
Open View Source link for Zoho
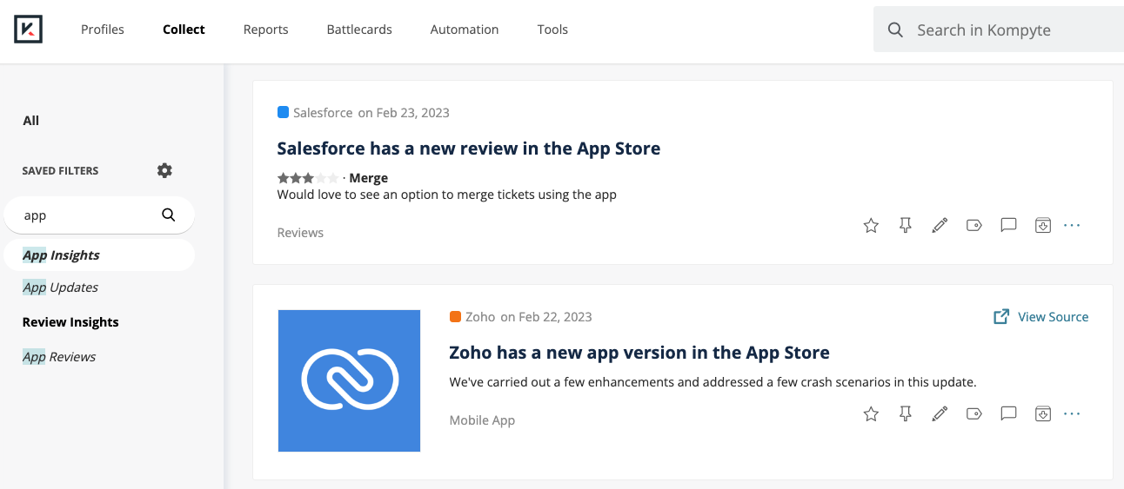coord(1040,317)
